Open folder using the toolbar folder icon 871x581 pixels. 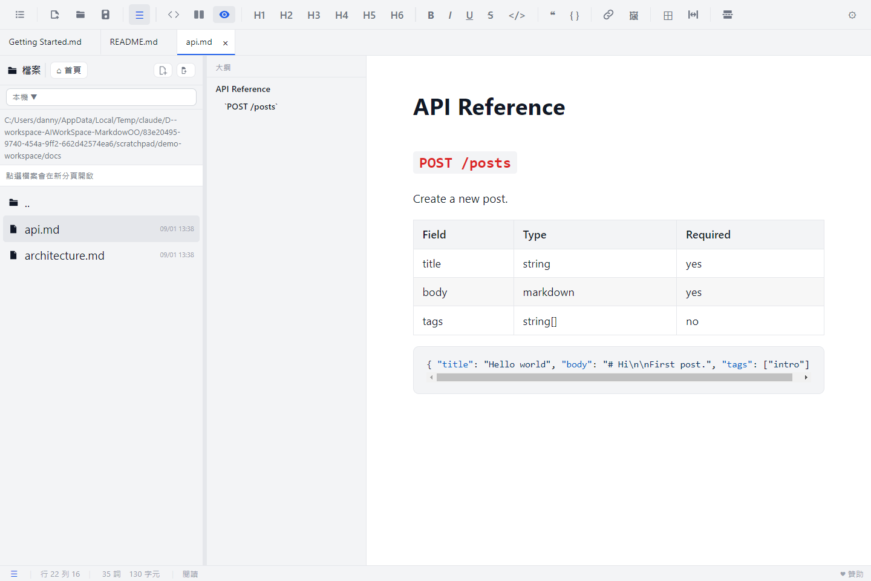pyautogui.click(x=80, y=15)
